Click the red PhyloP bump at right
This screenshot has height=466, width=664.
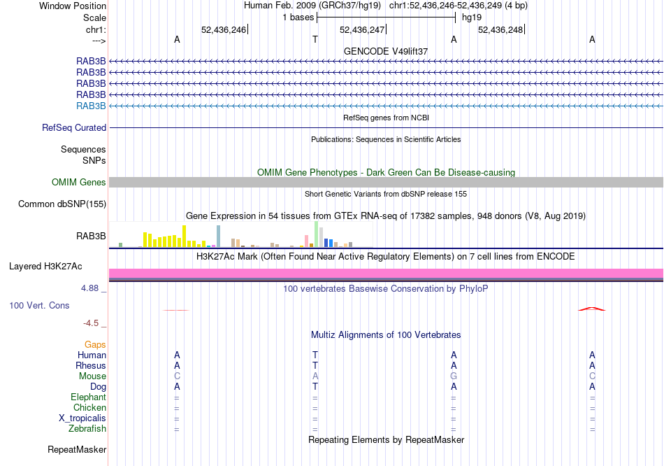592,309
